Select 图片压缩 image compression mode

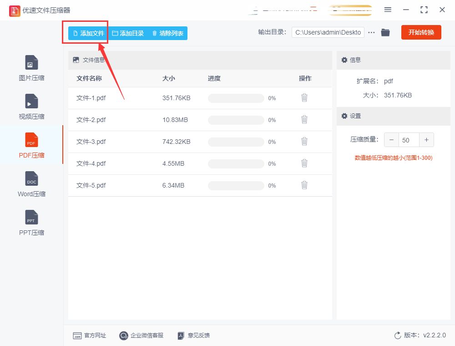[x=31, y=68]
